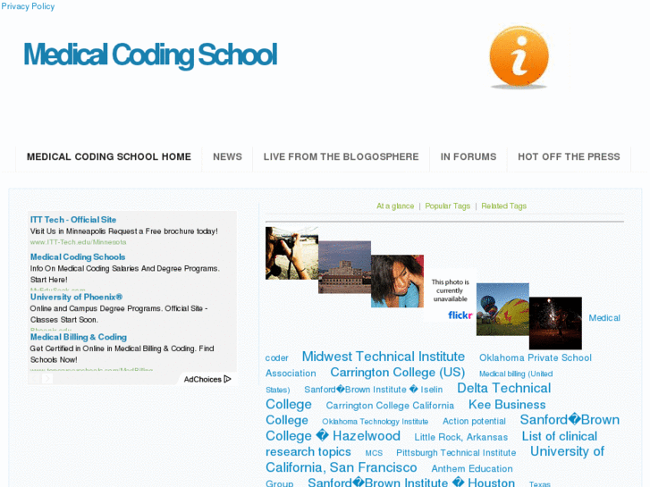Click the Oklahoma Technology Institute tag

coord(376,422)
